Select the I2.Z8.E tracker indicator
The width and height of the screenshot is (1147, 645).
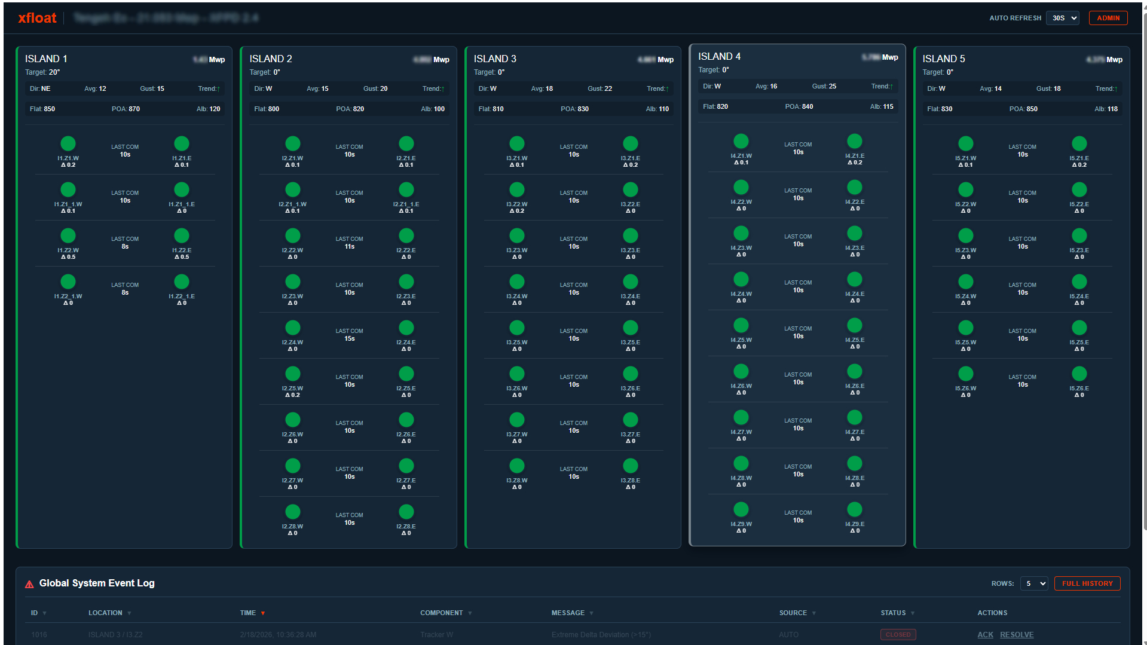click(x=406, y=512)
